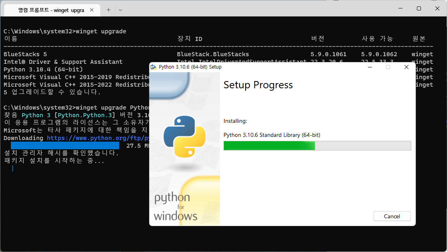
Task: Click the 'Microsoft Visual C++ 2015-2022' row
Action: coord(76,85)
